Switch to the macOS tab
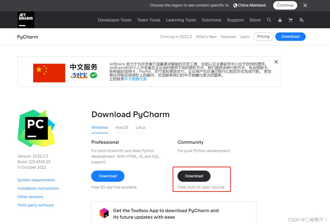This screenshot has width=330, height=224. coord(122,128)
